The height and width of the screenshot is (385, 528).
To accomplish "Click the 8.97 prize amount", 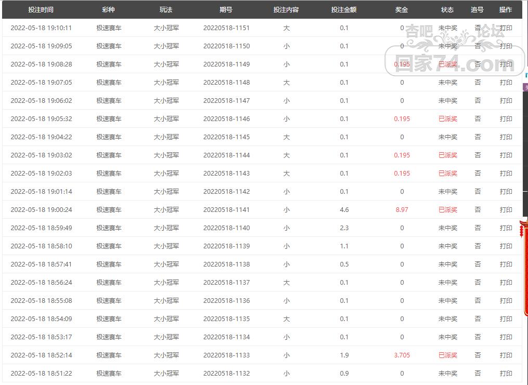I will tap(402, 209).
